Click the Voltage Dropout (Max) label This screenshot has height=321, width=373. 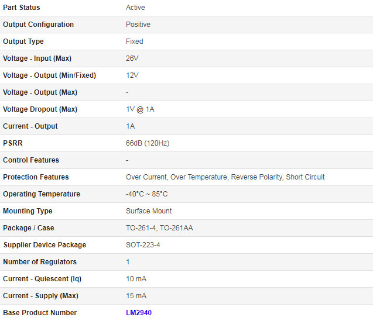click(x=40, y=109)
